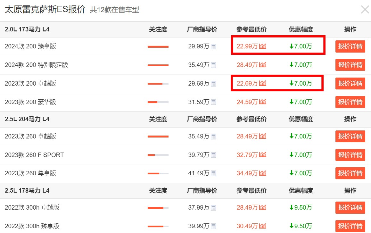371x233 pixels.
Task: Click the ↓7.00万 discount for 2023款 260 尊享版
Action: pos(301,173)
